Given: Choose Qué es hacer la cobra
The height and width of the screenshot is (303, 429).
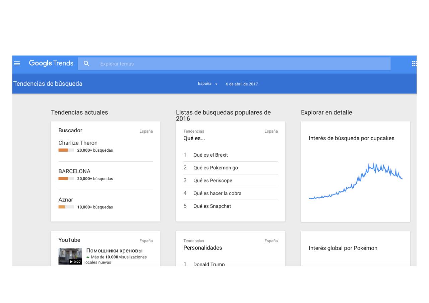Looking at the screenshot, I should (x=217, y=193).
